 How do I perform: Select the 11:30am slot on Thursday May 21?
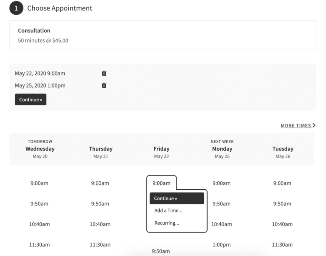tap(101, 245)
